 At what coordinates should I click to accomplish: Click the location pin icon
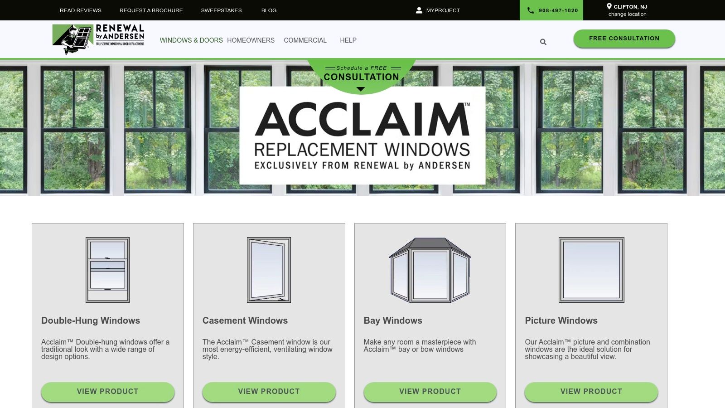[609, 6]
